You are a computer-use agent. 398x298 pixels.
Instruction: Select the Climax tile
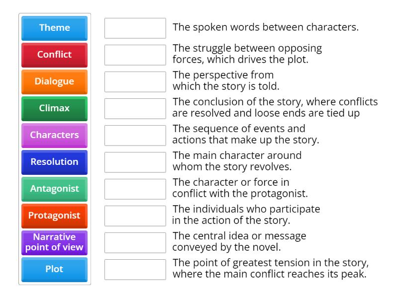[x=54, y=109]
